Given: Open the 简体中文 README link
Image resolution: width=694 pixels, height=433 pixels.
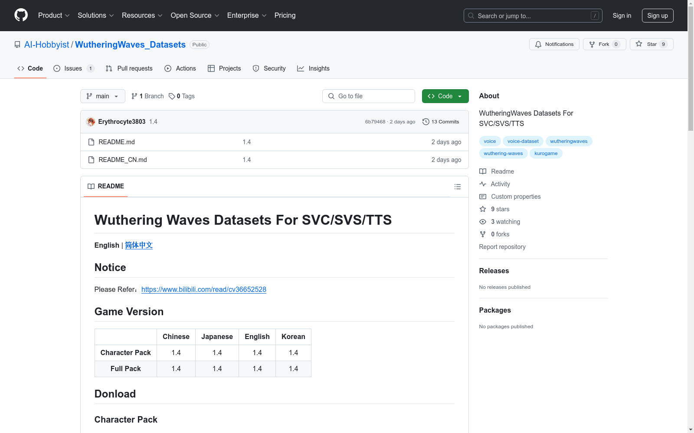Looking at the screenshot, I should pyautogui.click(x=139, y=245).
